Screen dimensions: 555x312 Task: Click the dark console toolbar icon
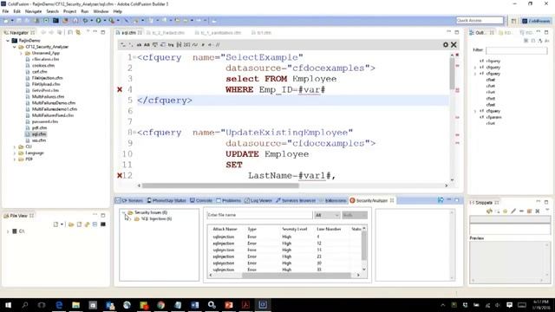(x=55, y=21)
